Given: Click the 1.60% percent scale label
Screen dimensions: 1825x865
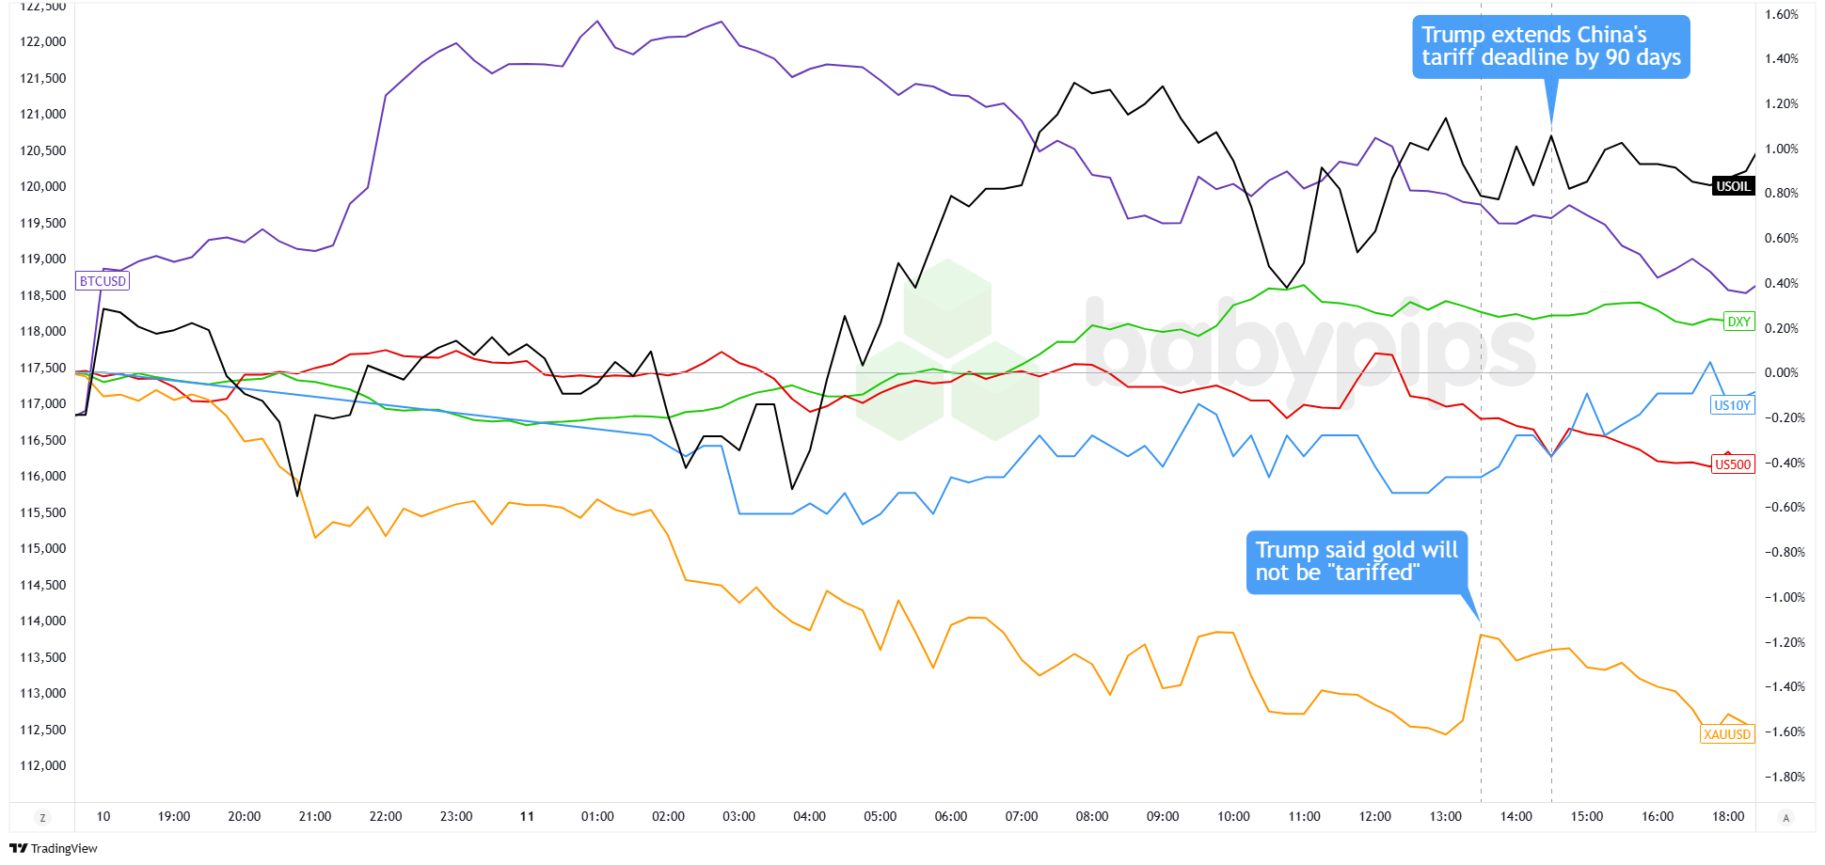Looking at the screenshot, I should tap(1781, 14).
